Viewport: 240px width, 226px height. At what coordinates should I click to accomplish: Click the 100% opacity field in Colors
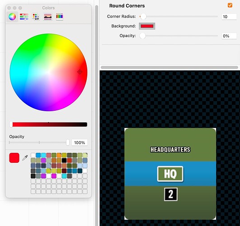click(80, 143)
